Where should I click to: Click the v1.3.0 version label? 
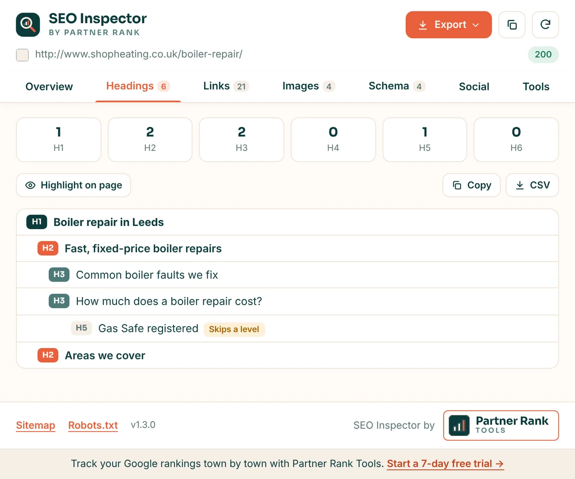(x=143, y=425)
